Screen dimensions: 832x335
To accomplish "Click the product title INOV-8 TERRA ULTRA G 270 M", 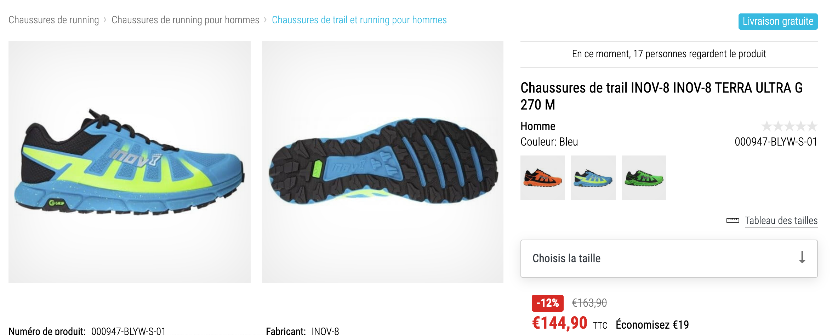I will tap(661, 96).
